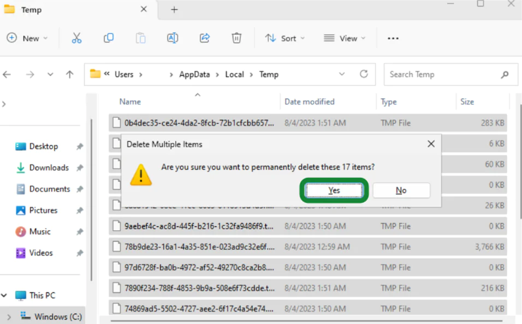Sort by the Date modified column header
This screenshot has height=324, width=522.
(309, 102)
